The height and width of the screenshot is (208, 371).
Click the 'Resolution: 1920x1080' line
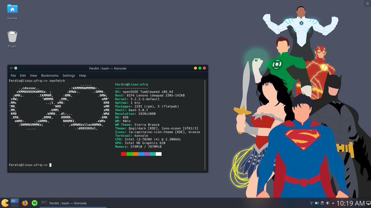135,114
